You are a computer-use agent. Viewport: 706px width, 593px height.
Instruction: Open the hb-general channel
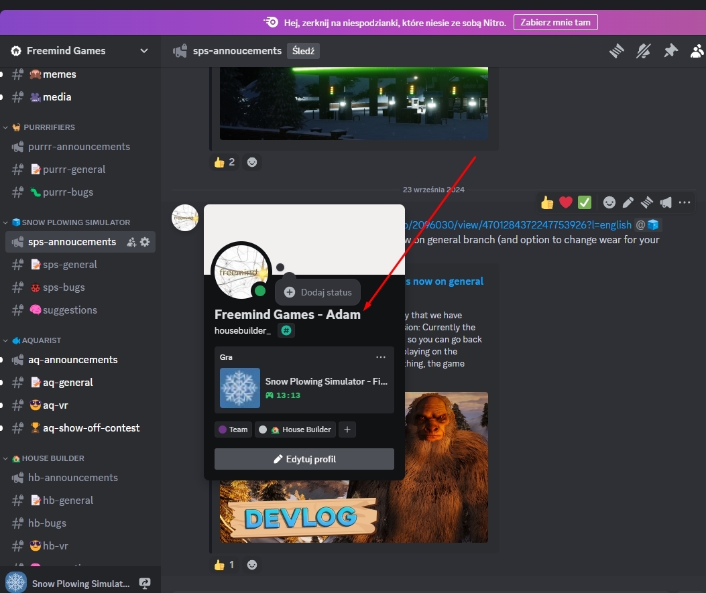point(68,501)
